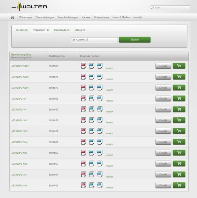
Task: Open Details for A3399XPL-1/2IN
Action: (x=163, y=66)
